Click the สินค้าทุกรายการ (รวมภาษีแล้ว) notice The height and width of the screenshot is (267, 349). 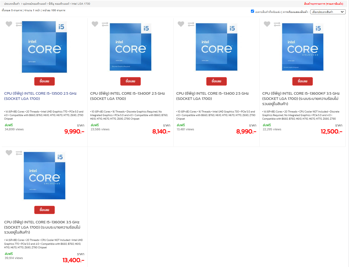point(324,4)
